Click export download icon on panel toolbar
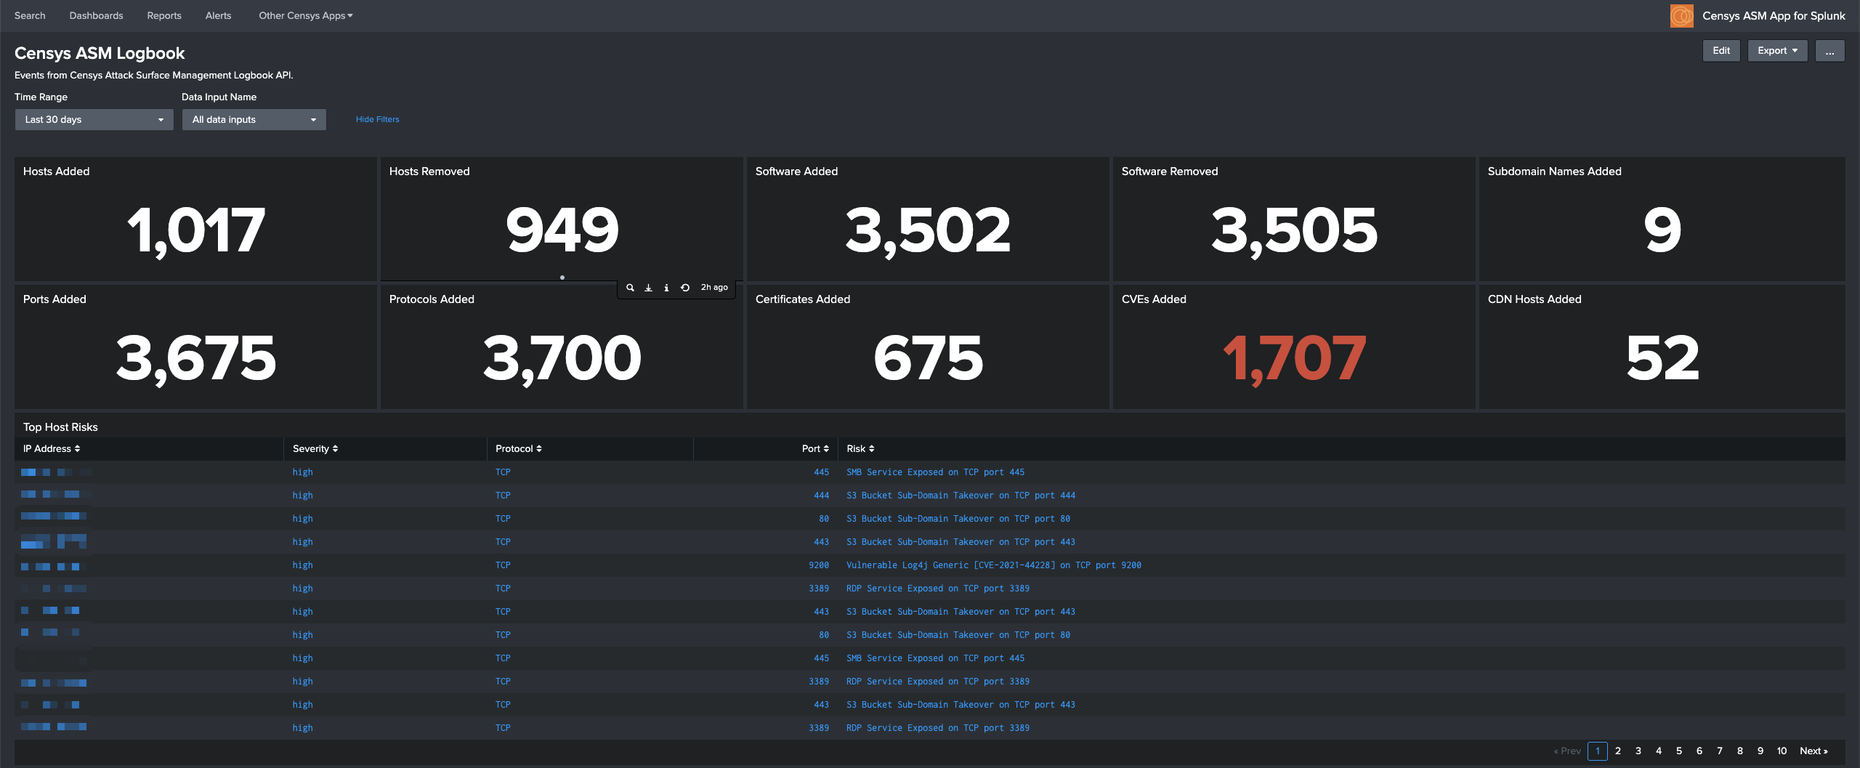This screenshot has width=1860, height=768. [648, 288]
